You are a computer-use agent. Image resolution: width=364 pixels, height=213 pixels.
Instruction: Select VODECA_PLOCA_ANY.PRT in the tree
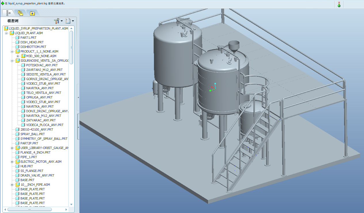(45, 125)
